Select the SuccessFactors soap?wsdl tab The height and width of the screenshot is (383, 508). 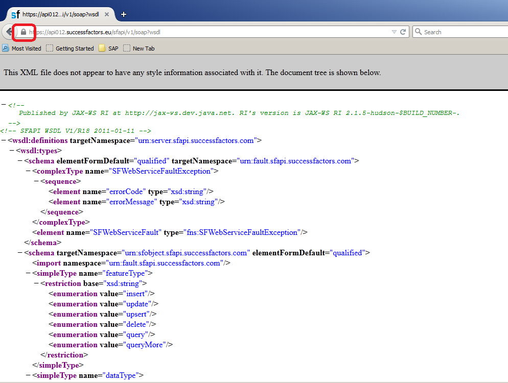[x=55, y=14]
